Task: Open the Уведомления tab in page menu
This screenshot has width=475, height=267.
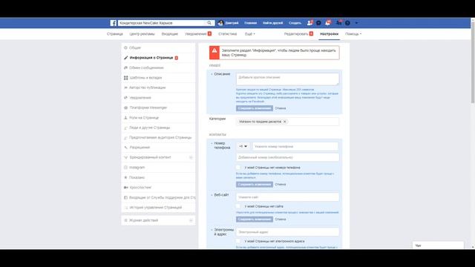Action: (x=198, y=34)
